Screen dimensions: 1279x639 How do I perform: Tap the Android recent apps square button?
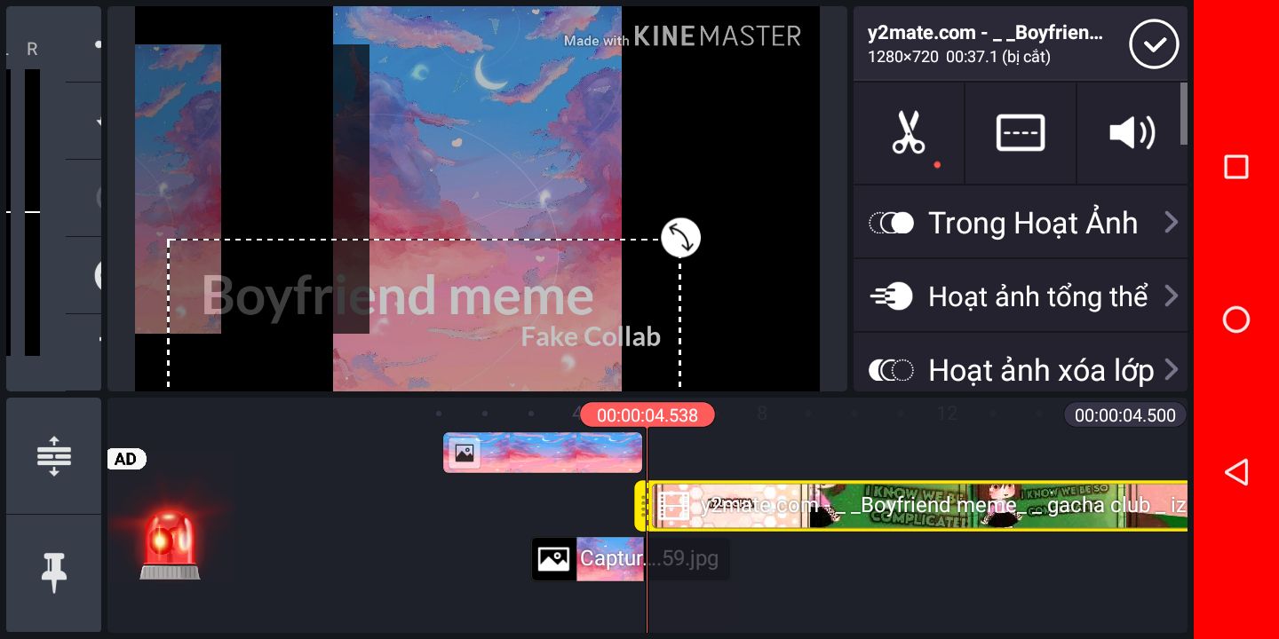[x=1236, y=167]
